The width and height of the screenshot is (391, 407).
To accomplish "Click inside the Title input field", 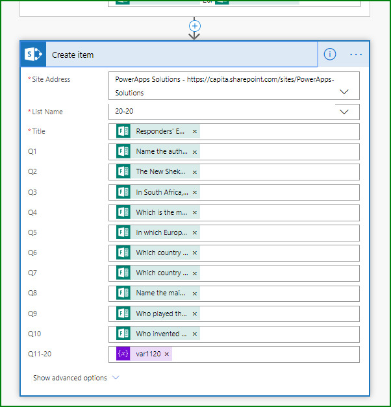I will coord(234,132).
